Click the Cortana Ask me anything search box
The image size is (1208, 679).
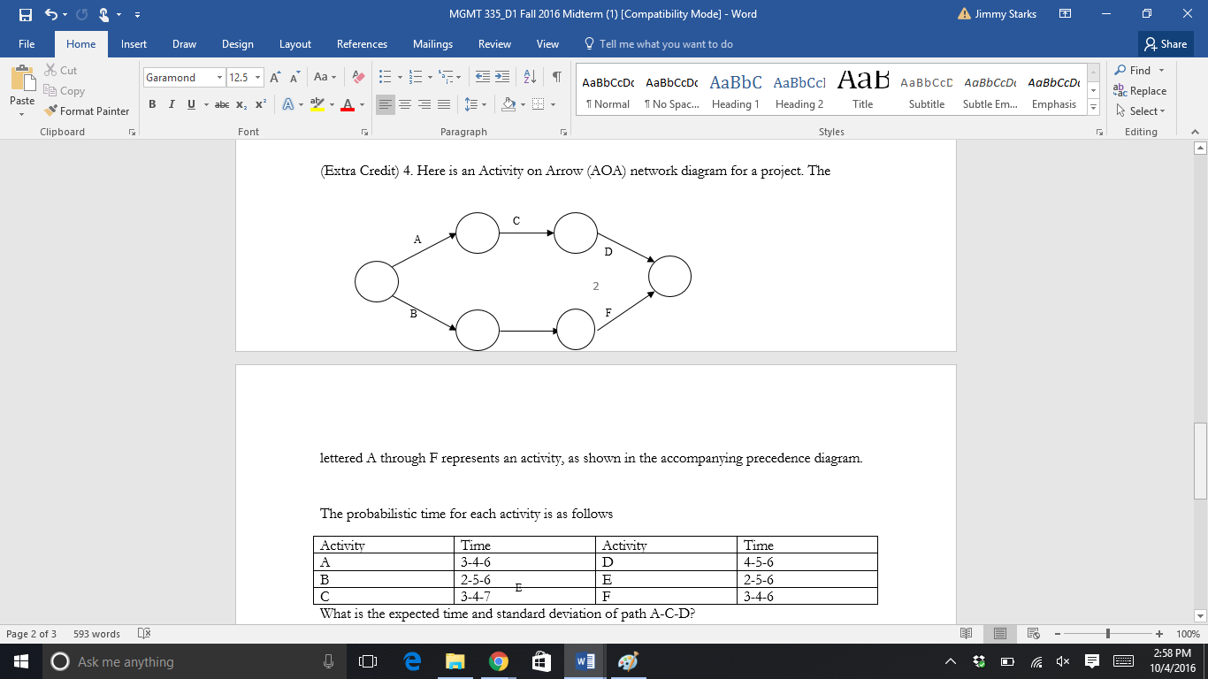195,661
